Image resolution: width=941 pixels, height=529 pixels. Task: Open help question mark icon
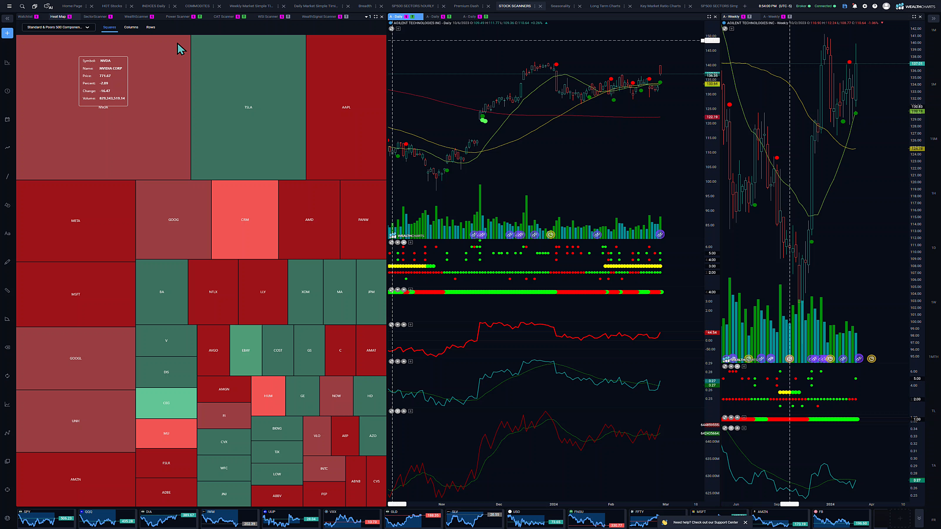pyautogui.click(x=875, y=6)
